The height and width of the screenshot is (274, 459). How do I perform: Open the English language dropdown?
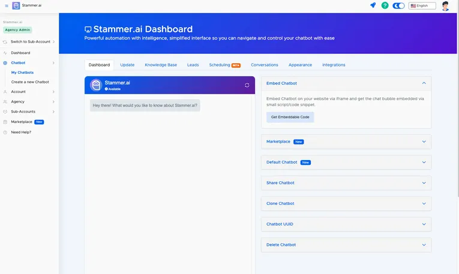point(422,5)
